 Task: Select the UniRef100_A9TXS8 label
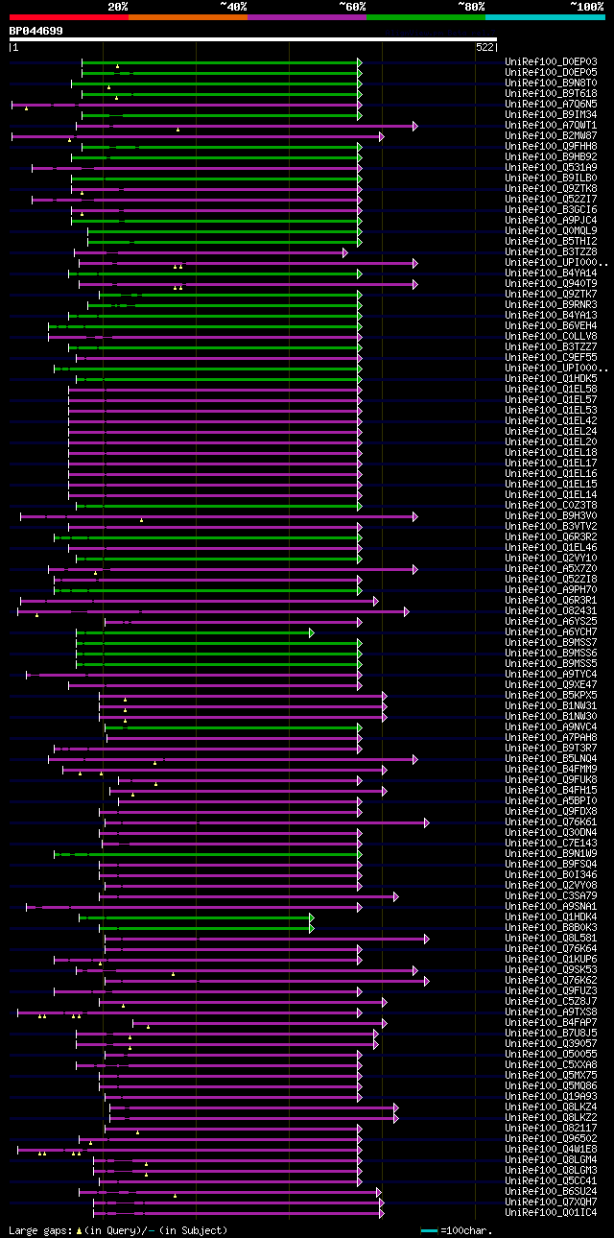[551, 1012]
